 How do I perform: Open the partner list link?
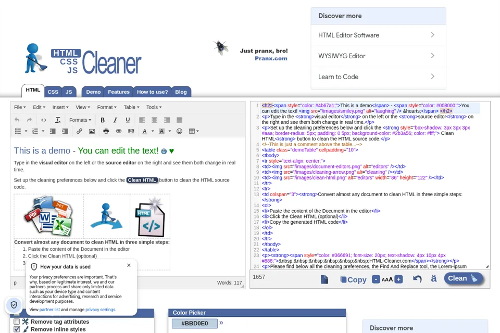point(49,310)
